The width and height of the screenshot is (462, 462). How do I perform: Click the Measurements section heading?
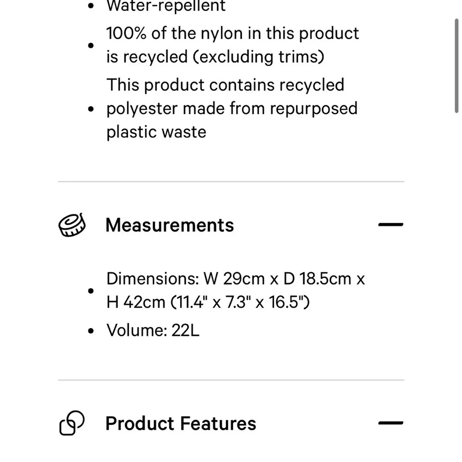coord(170,225)
